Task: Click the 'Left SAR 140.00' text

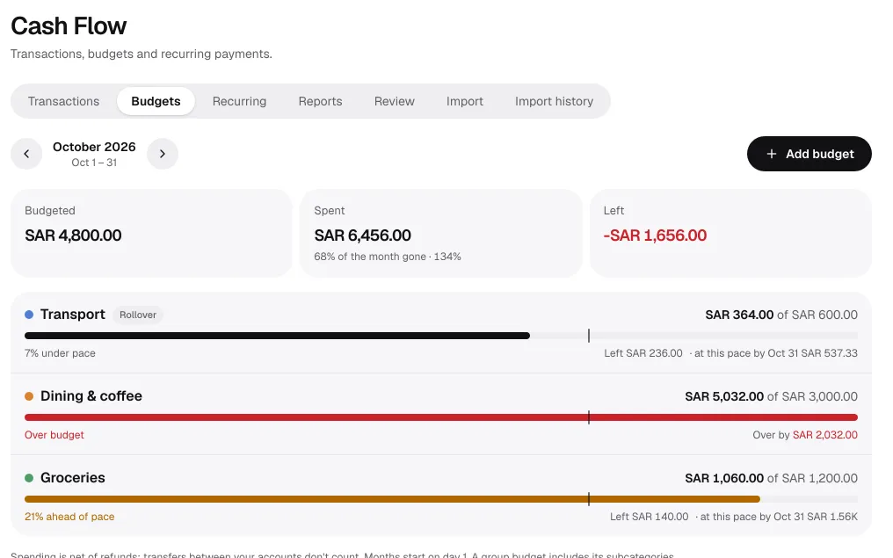Action: click(650, 517)
